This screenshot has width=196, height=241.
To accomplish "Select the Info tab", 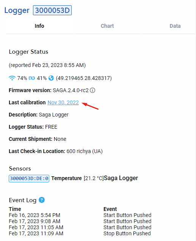I will tap(39, 26).
